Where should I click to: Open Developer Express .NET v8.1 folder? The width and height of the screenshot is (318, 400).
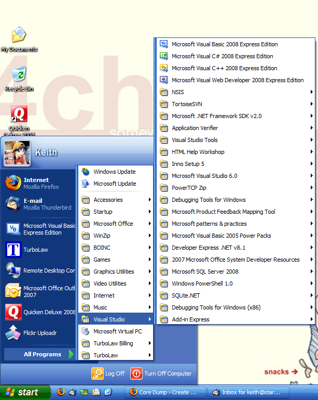tap(236, 248)
